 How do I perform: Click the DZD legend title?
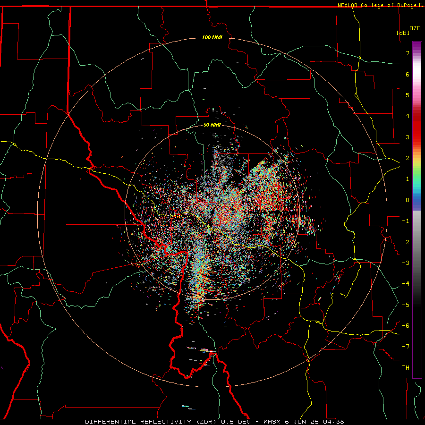coord(415,28)
